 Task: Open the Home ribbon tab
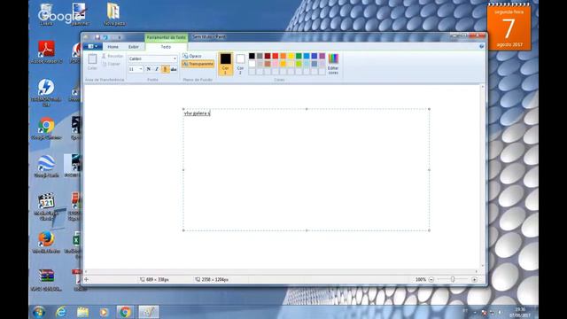(113, 47)
